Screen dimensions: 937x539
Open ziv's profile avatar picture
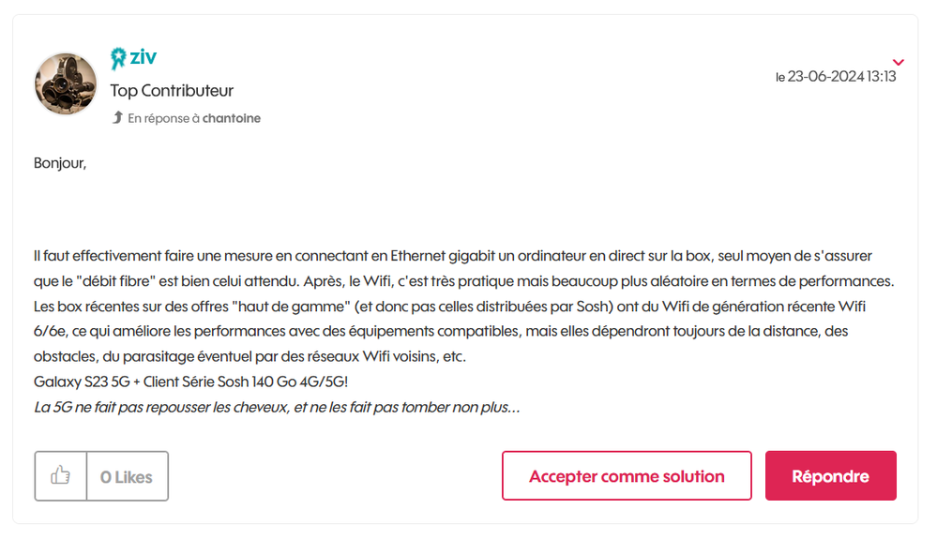(x=66, y=83)
